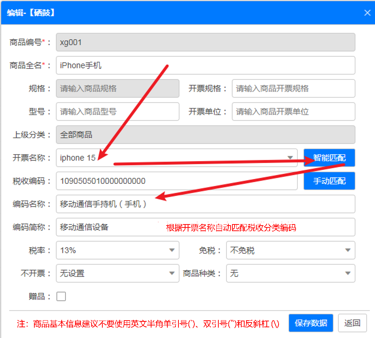The width and height of the screenshot is (375, 338).
Task: Close the 编辑-【硒鼓】 dialog
Action: click(367, 13)
